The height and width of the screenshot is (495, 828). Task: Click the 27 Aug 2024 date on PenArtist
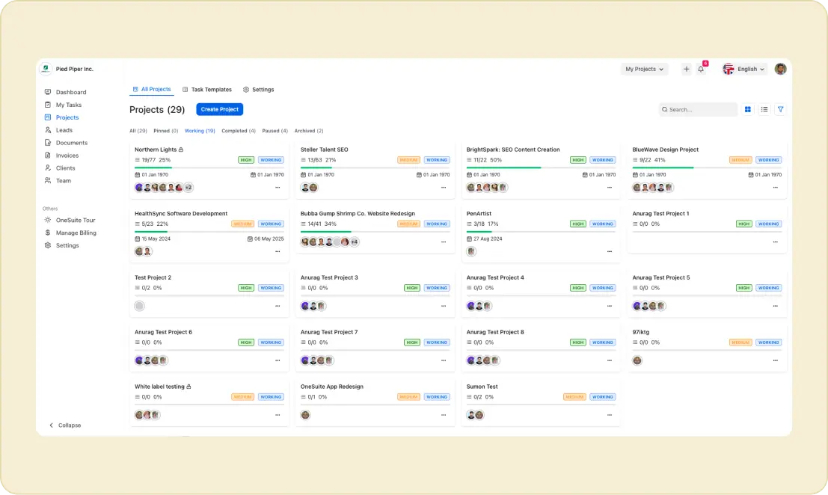(484, 239)
